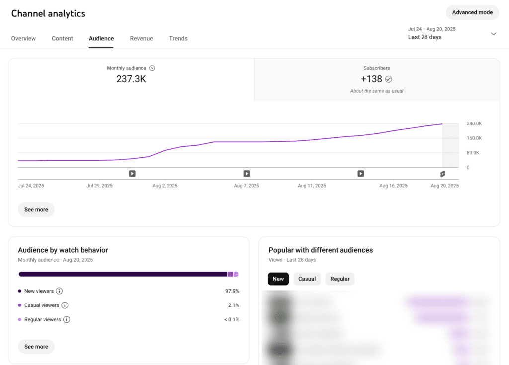Select the Monthly audience metric card
This screenshot has height=365, width=509.
[131, 80]
